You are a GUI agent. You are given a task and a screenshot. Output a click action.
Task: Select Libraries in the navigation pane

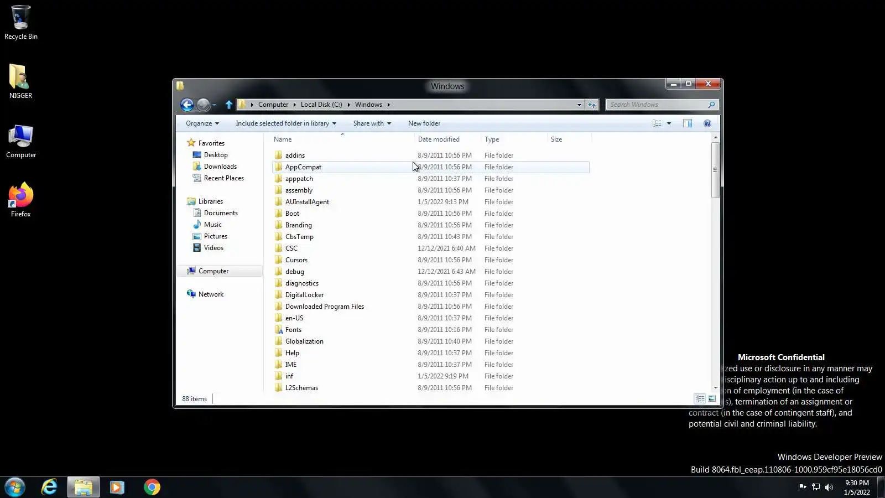(x=211, y=201)
